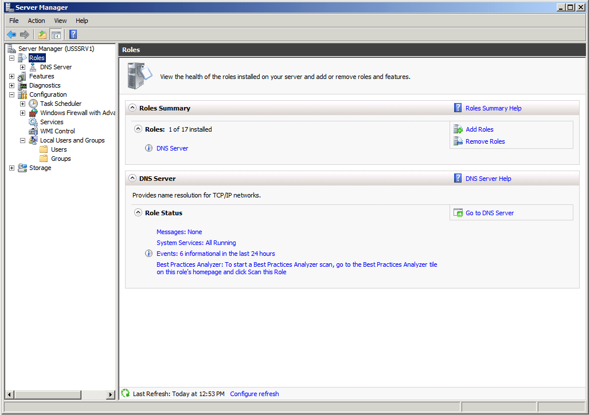Expand the Features tree node

[x=11, y=77]
